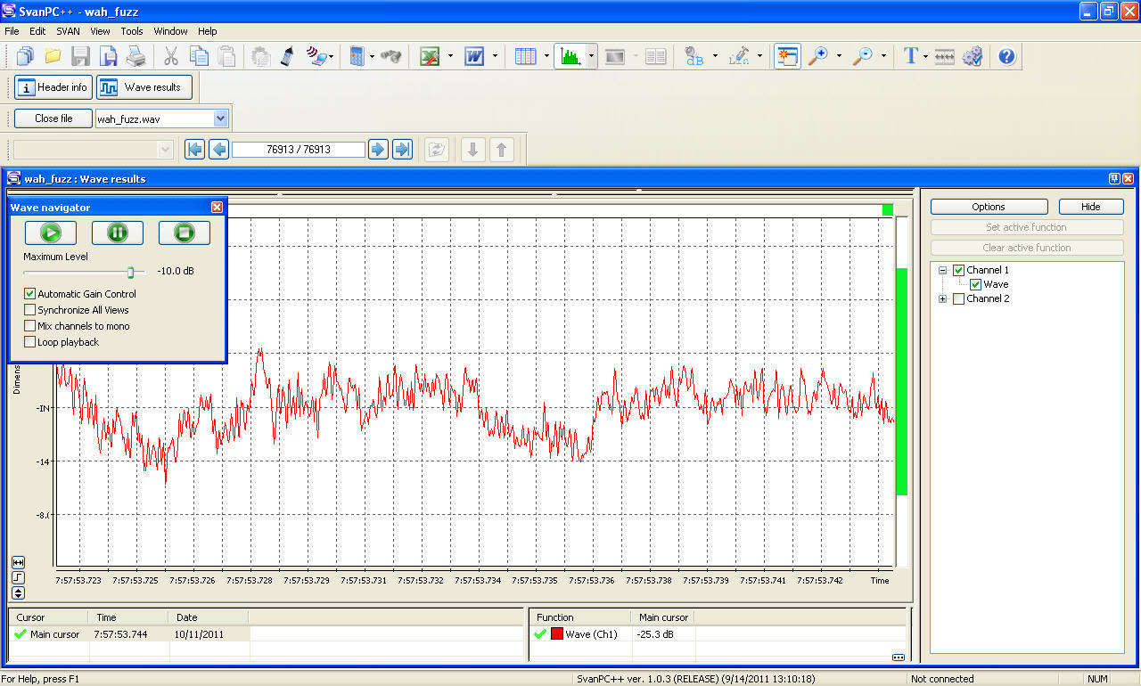Click the instrument microphone toolbar icon
Image resolution: width=1141 pixels, height=686 pixels.
point(287,56)
